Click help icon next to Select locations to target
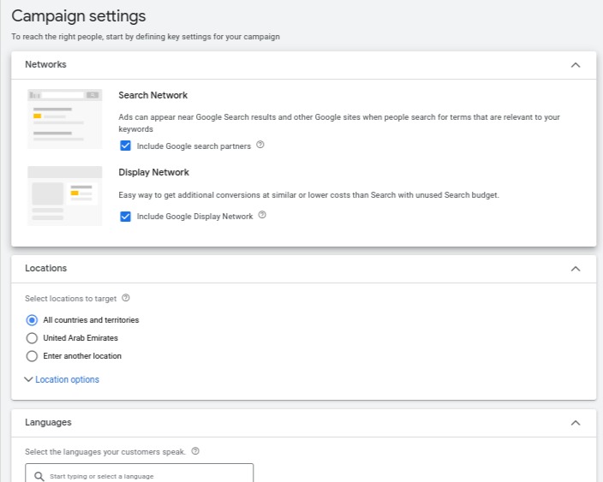The height and width of the screenshot is (482, 603). pos(126,298)
